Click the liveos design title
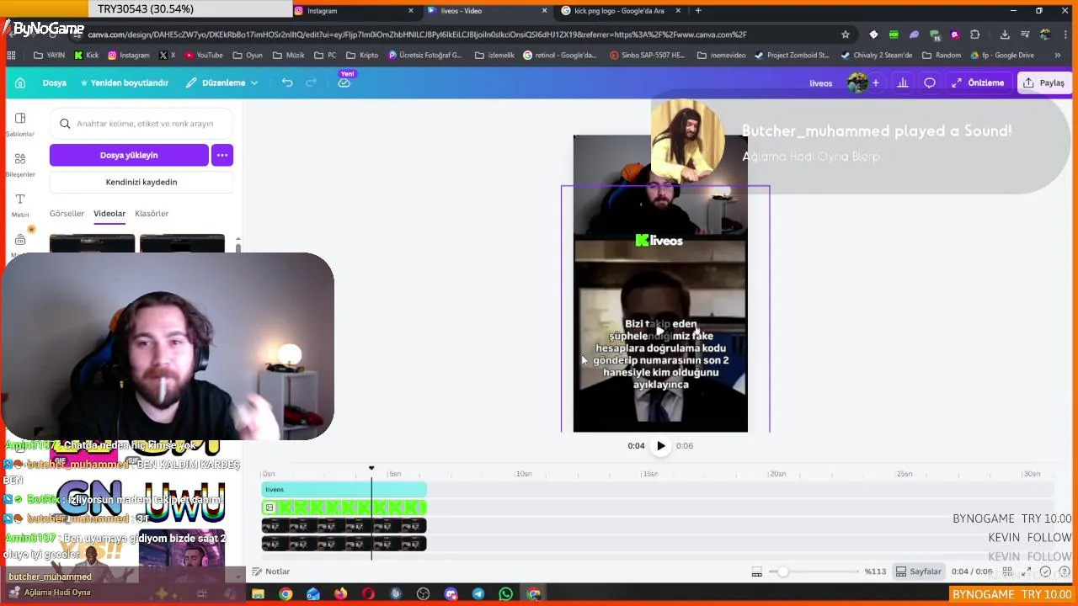1078x606 pixels. click(821, 83)
